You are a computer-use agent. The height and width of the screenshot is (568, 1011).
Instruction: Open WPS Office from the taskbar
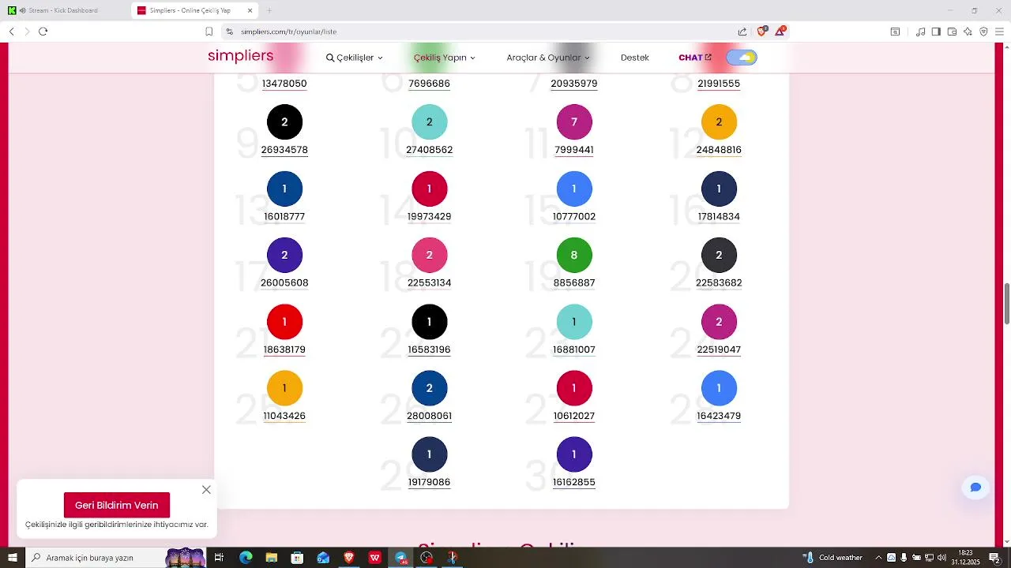tap(375, 558)
